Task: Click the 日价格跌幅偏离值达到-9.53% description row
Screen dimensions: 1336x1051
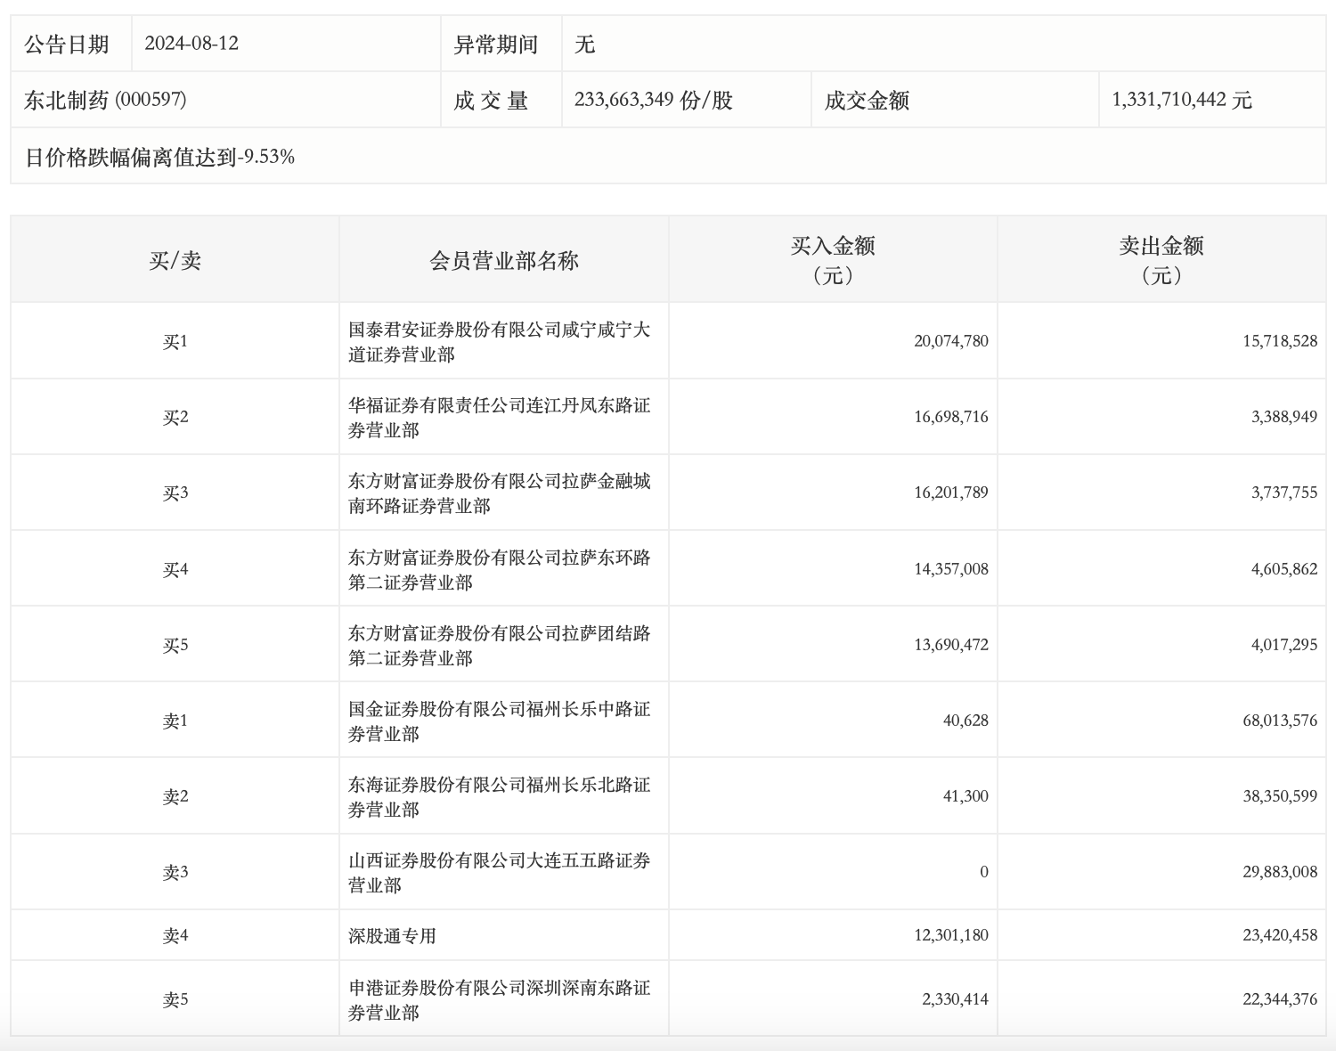Action: click(x=159, y=158)
